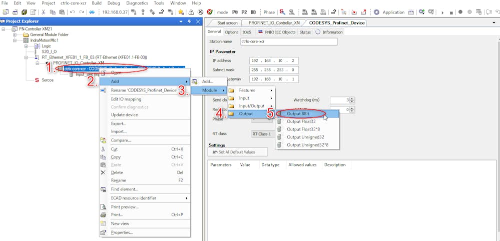Image resolution: width=500 pixels, height=241 pixels.
Task: Click the red download arrow icon
Action: [354, 12]
